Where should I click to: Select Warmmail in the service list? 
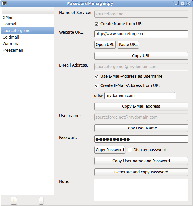[28, 44]
